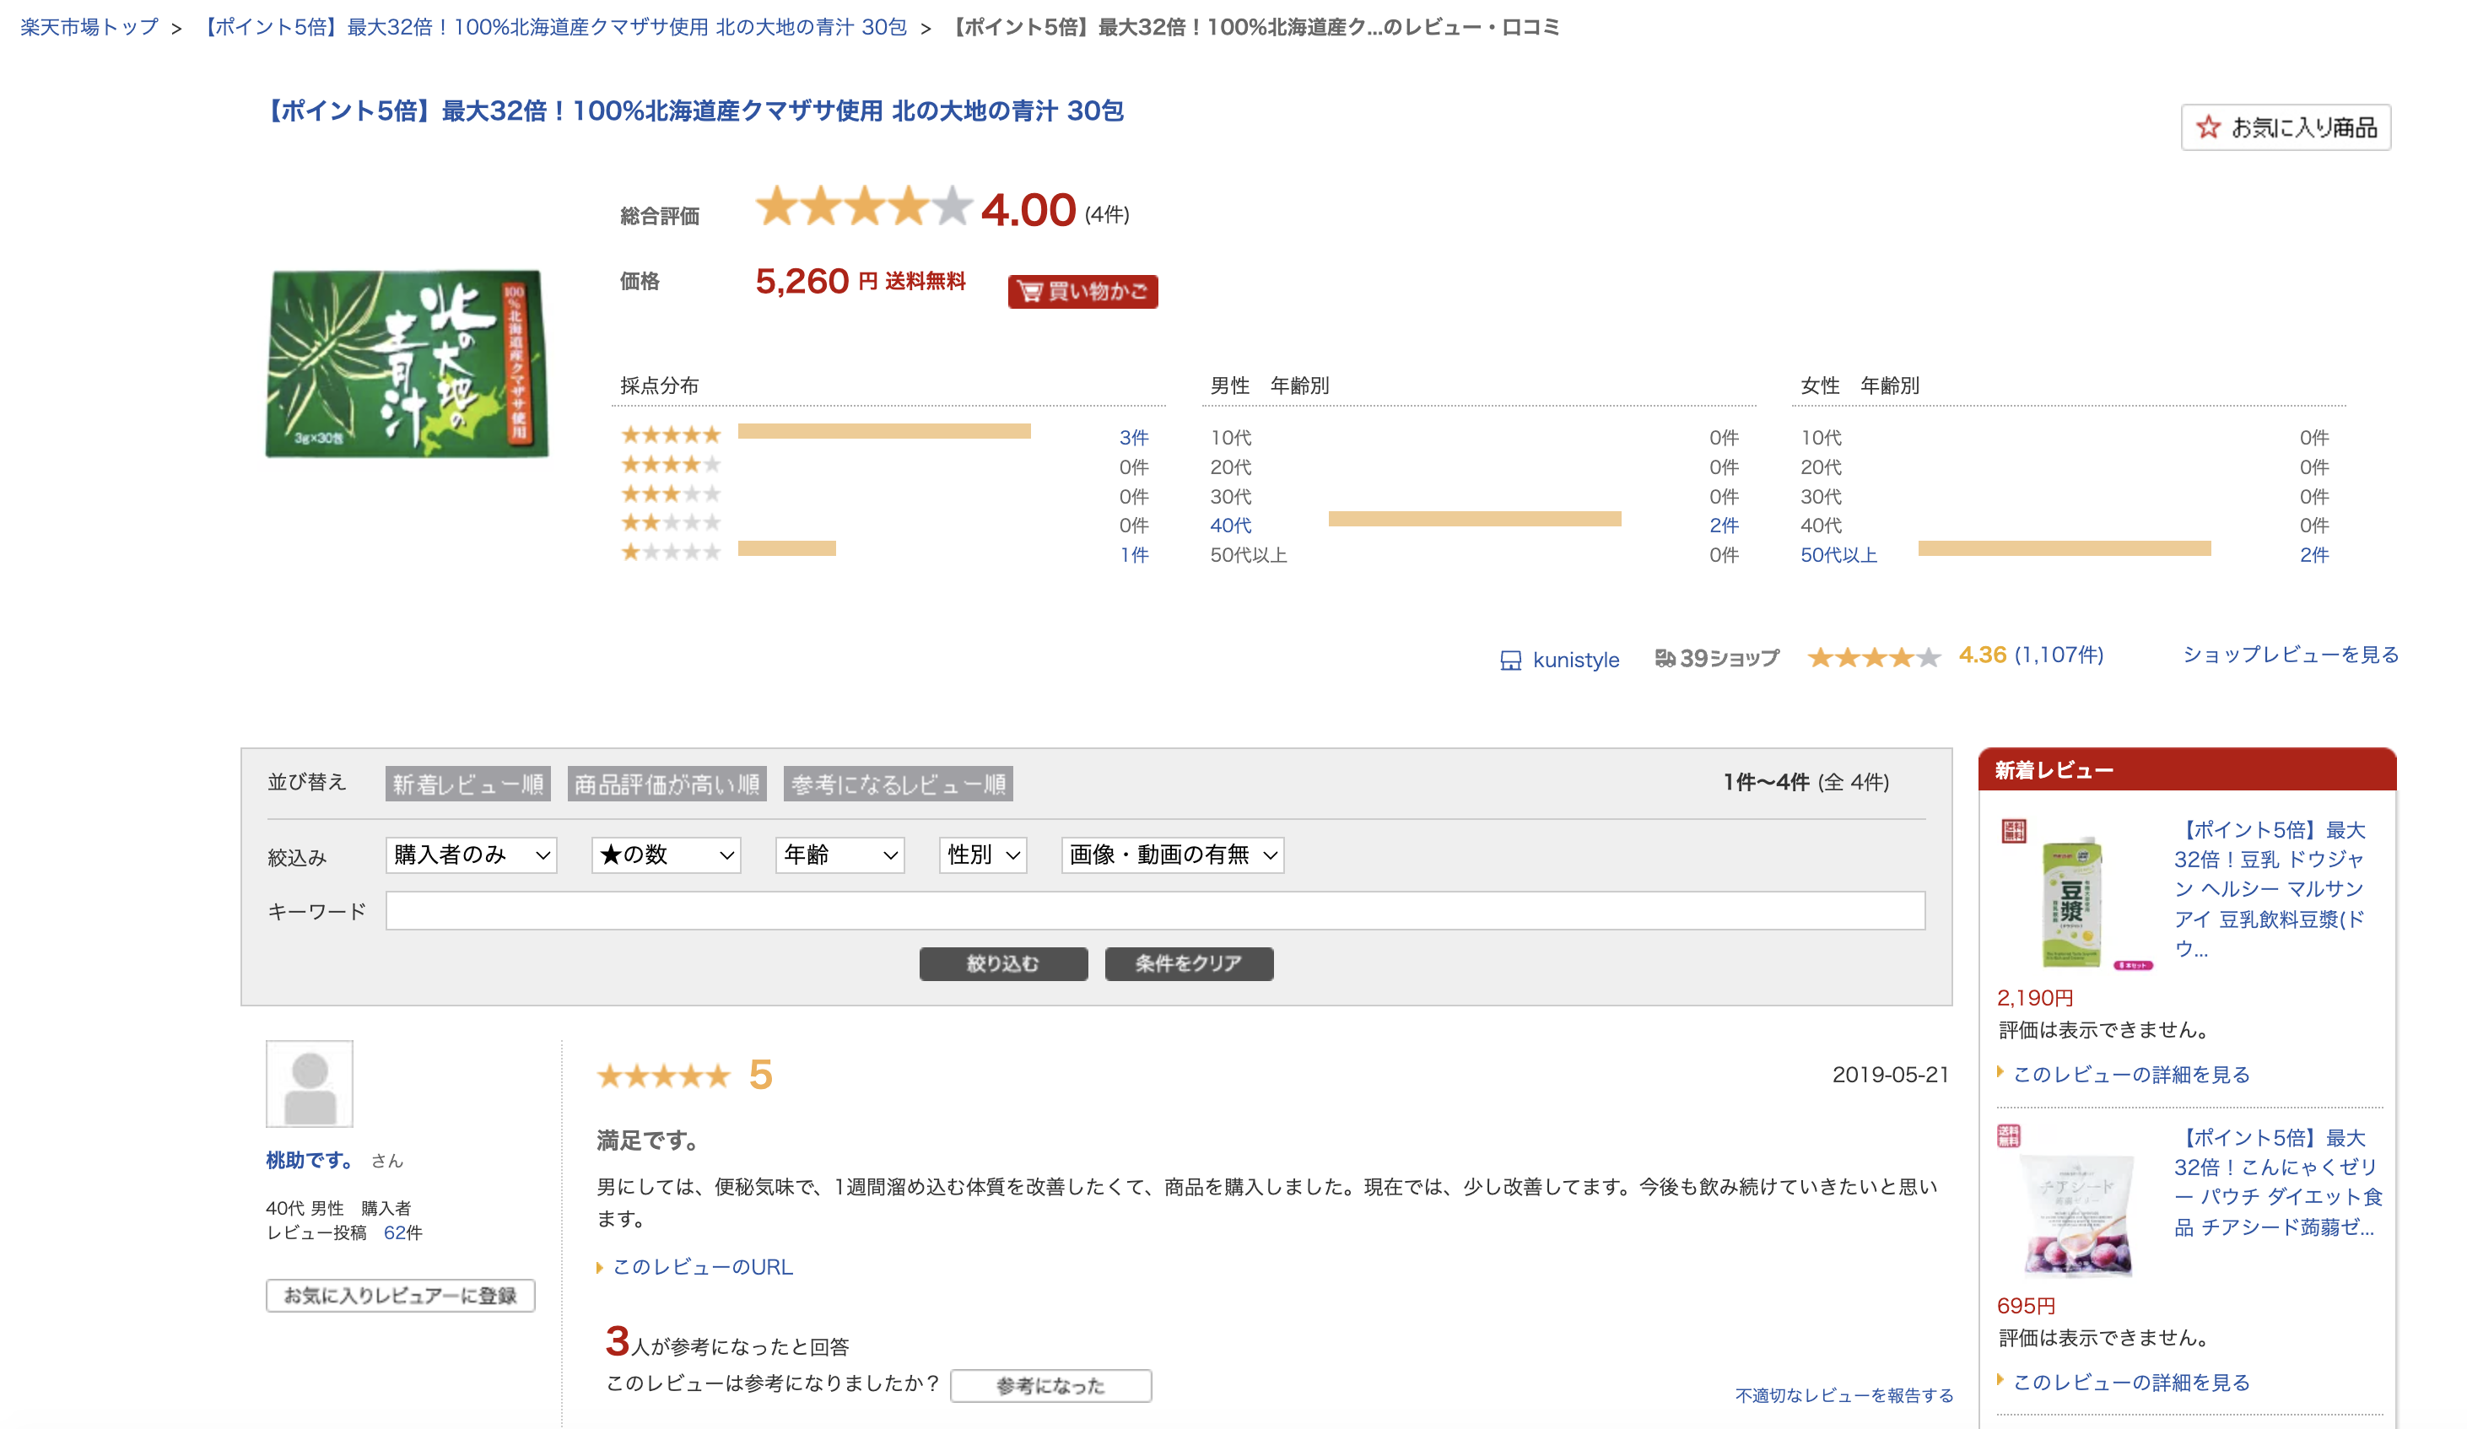Click the 女性 50代以上 distribution bar
The width and height of the screenshot is (2467, 1429).
click(x=2065, y=548)
